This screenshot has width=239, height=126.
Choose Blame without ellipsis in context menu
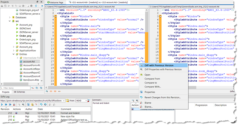(x=164, y=103)
